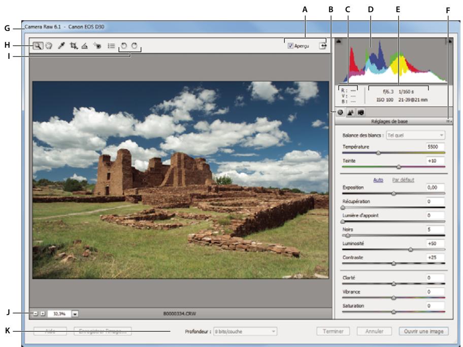Open the Detail tab with triangles icon
The height and width of the screenshot is (347, 463).
click(350, 112)
